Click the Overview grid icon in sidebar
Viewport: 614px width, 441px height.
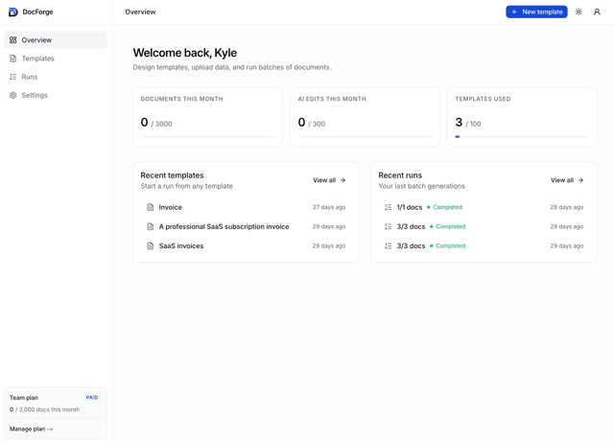[12, 40]
